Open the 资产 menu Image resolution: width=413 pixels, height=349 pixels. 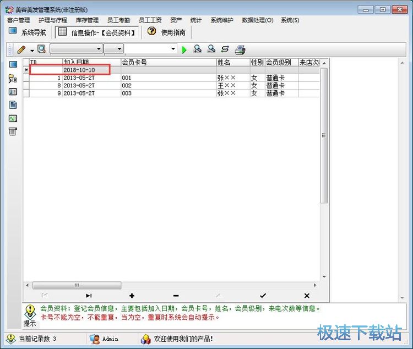pyautogui.click(x=176, y=20)
